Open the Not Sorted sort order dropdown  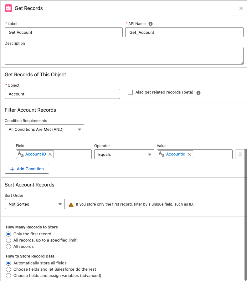pos(34,204)
